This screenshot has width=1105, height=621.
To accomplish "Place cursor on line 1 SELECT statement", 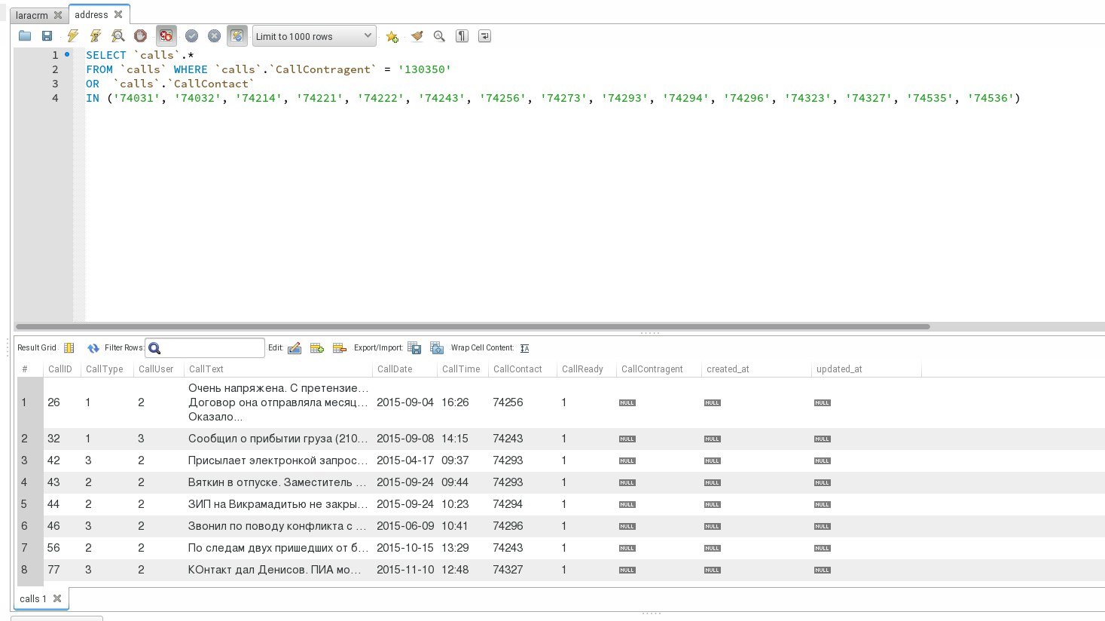I will pyautogui.click(x=141, y=55).
